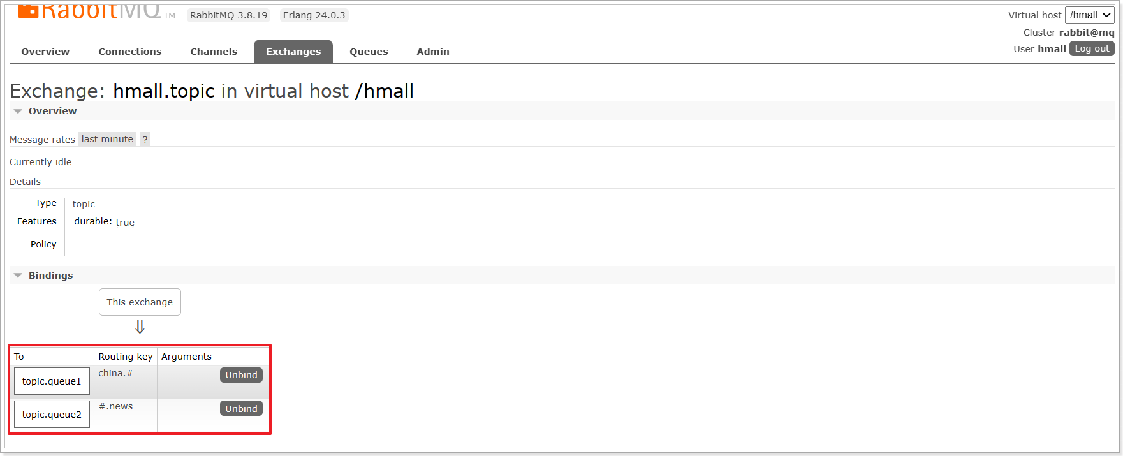Click the This exchange box
This screenshot has height=456, width=1123.
point(140,302)
